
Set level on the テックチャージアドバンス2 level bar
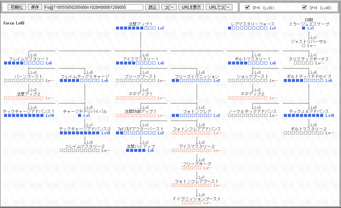[80, 133]
